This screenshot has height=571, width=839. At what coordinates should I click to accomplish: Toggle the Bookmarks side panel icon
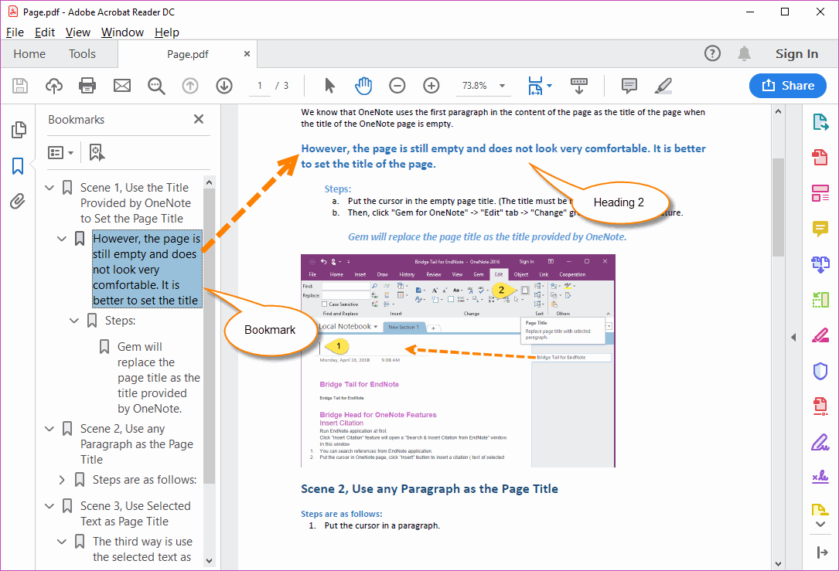[x=18, y=166]
